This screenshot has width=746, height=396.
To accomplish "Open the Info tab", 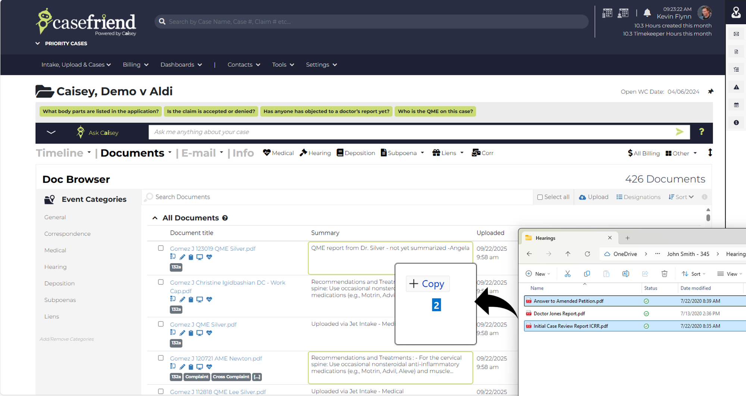I will (243, 153).
